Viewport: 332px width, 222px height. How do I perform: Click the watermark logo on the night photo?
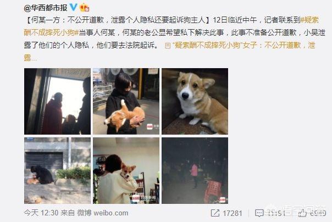coord(222,199)
